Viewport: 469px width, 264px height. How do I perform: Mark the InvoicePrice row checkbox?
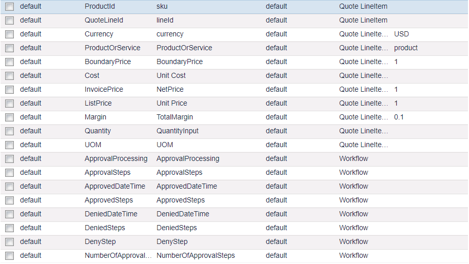(9, 90)
